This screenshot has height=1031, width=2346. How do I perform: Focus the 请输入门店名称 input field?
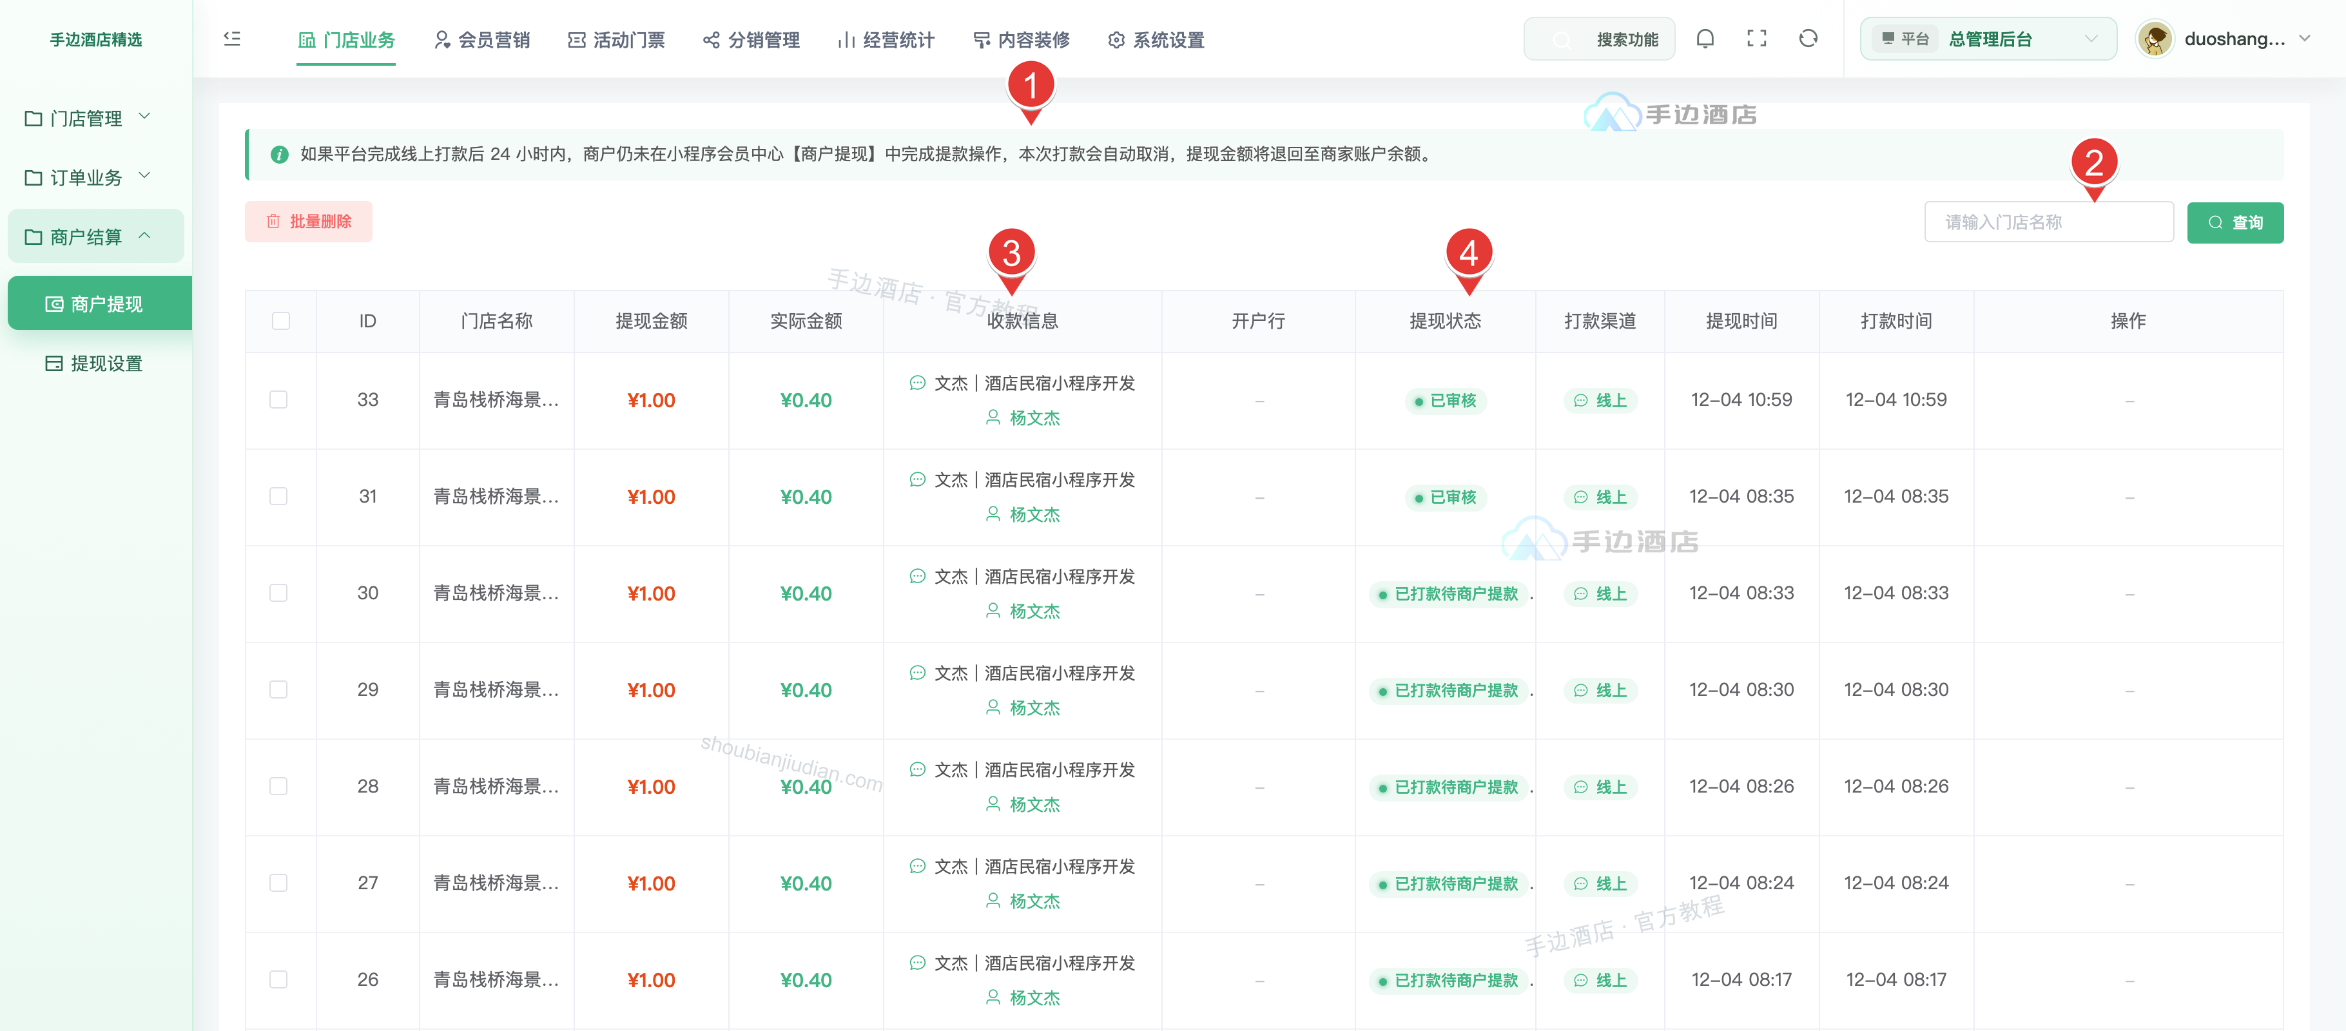click(2048, 222)
